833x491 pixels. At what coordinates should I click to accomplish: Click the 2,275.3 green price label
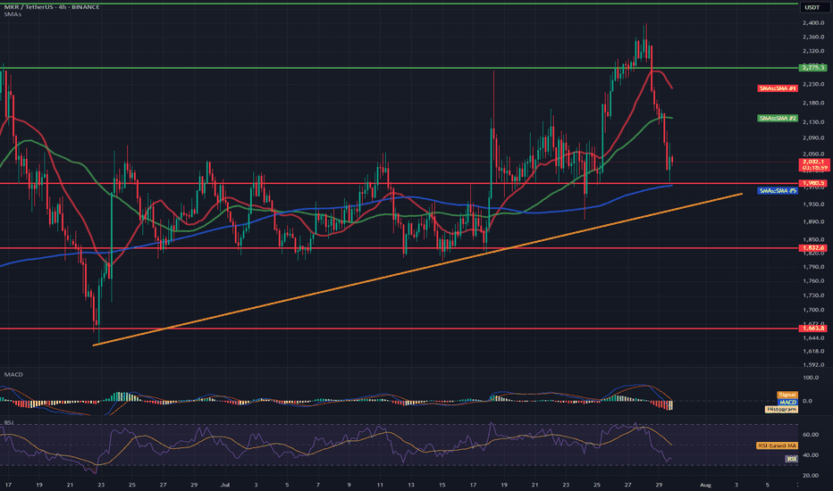(x=813, y=68)
